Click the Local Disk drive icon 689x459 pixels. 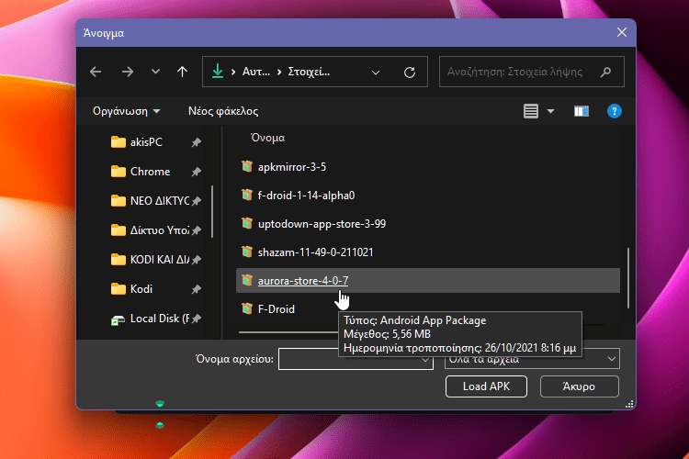coord(118,319)
